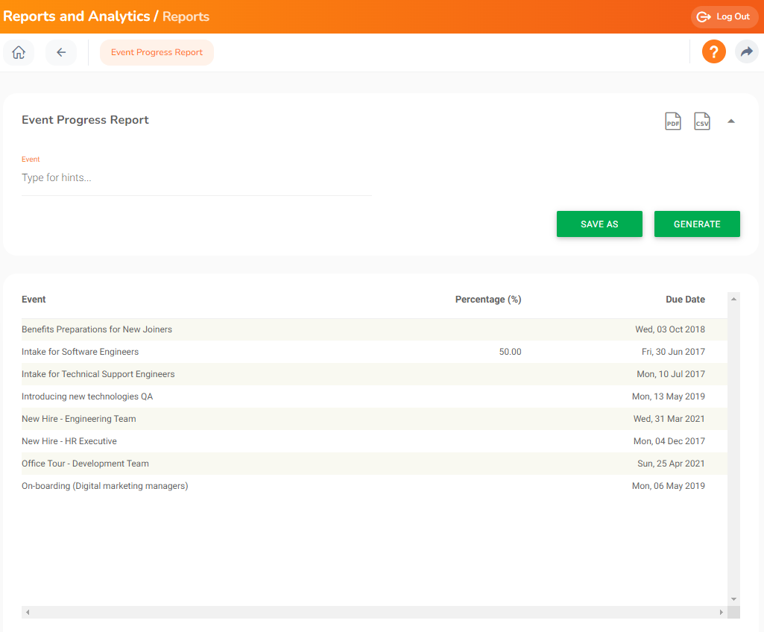This screenshot has width=764, height=632.
Task: Open the Reports breadcrumb link
Action: (x=186, y=16)
